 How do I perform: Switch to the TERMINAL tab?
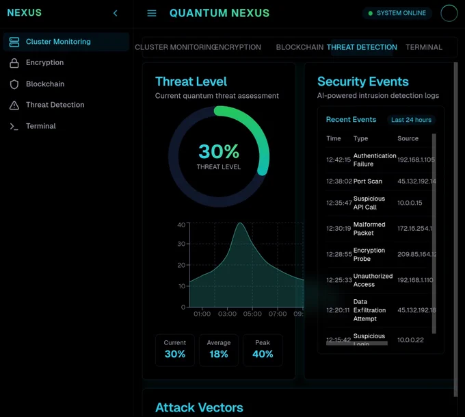tap(424, 47)
